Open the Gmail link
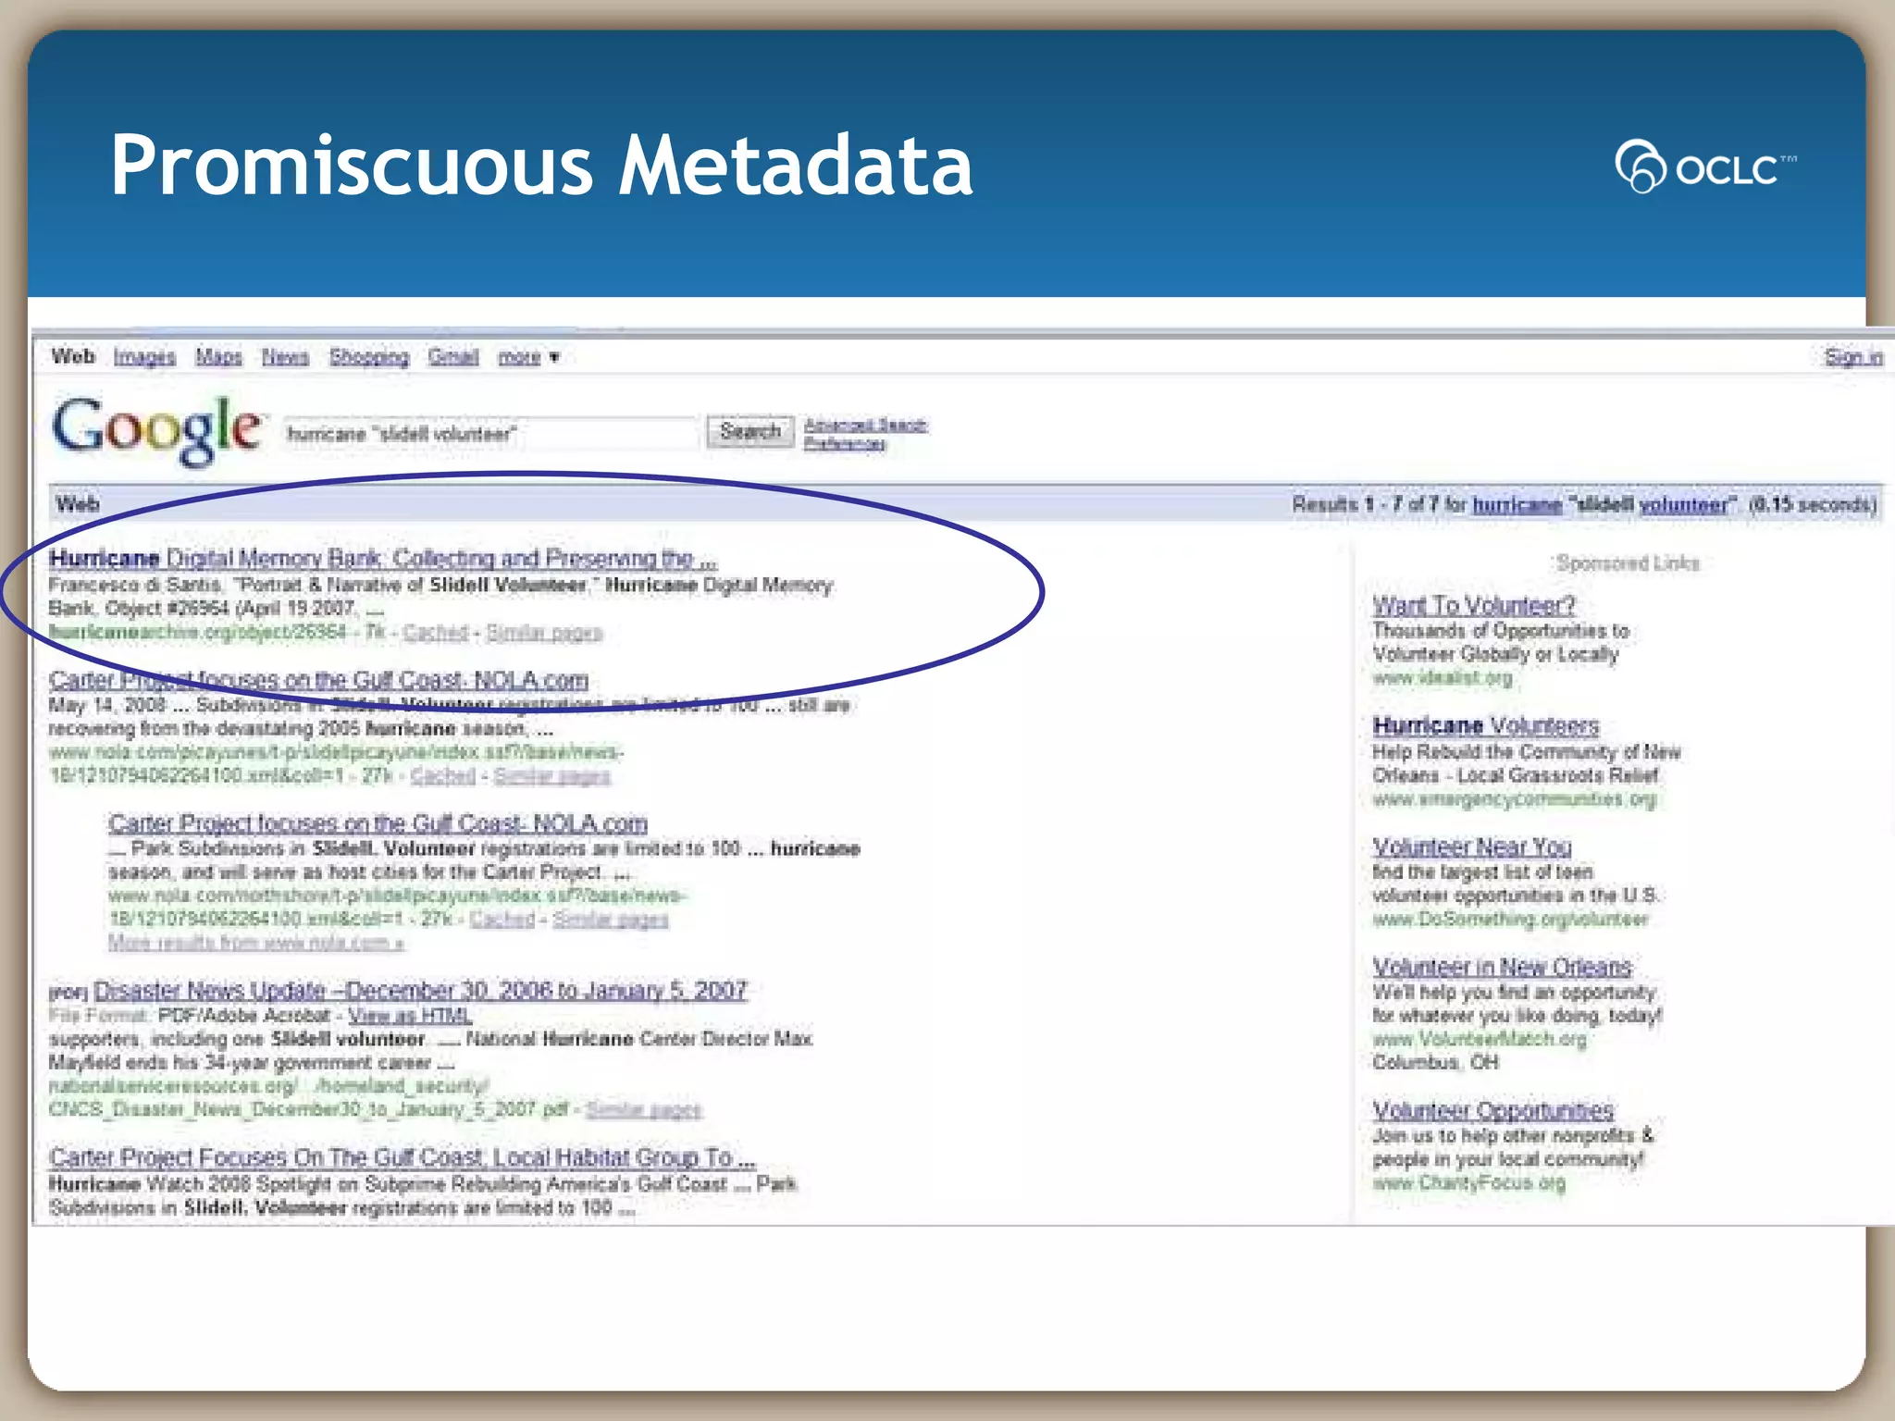The height and width of the screenshot is (1421, 1895). click(453, 357)
